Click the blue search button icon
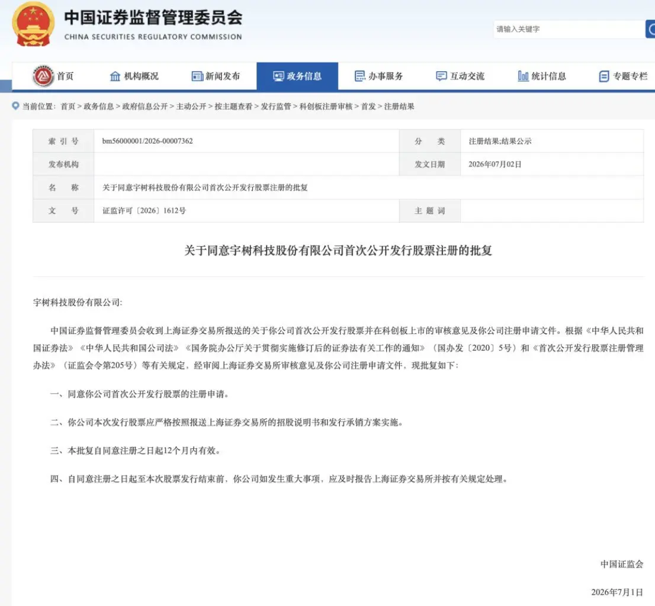 click(x=650, y=29)
